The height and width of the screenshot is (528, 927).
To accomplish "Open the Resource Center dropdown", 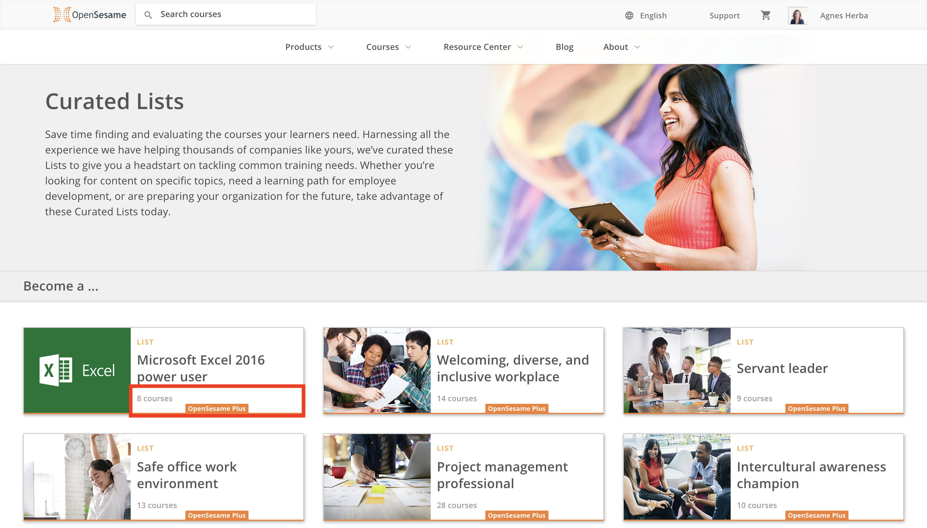I will click(483, 47).
